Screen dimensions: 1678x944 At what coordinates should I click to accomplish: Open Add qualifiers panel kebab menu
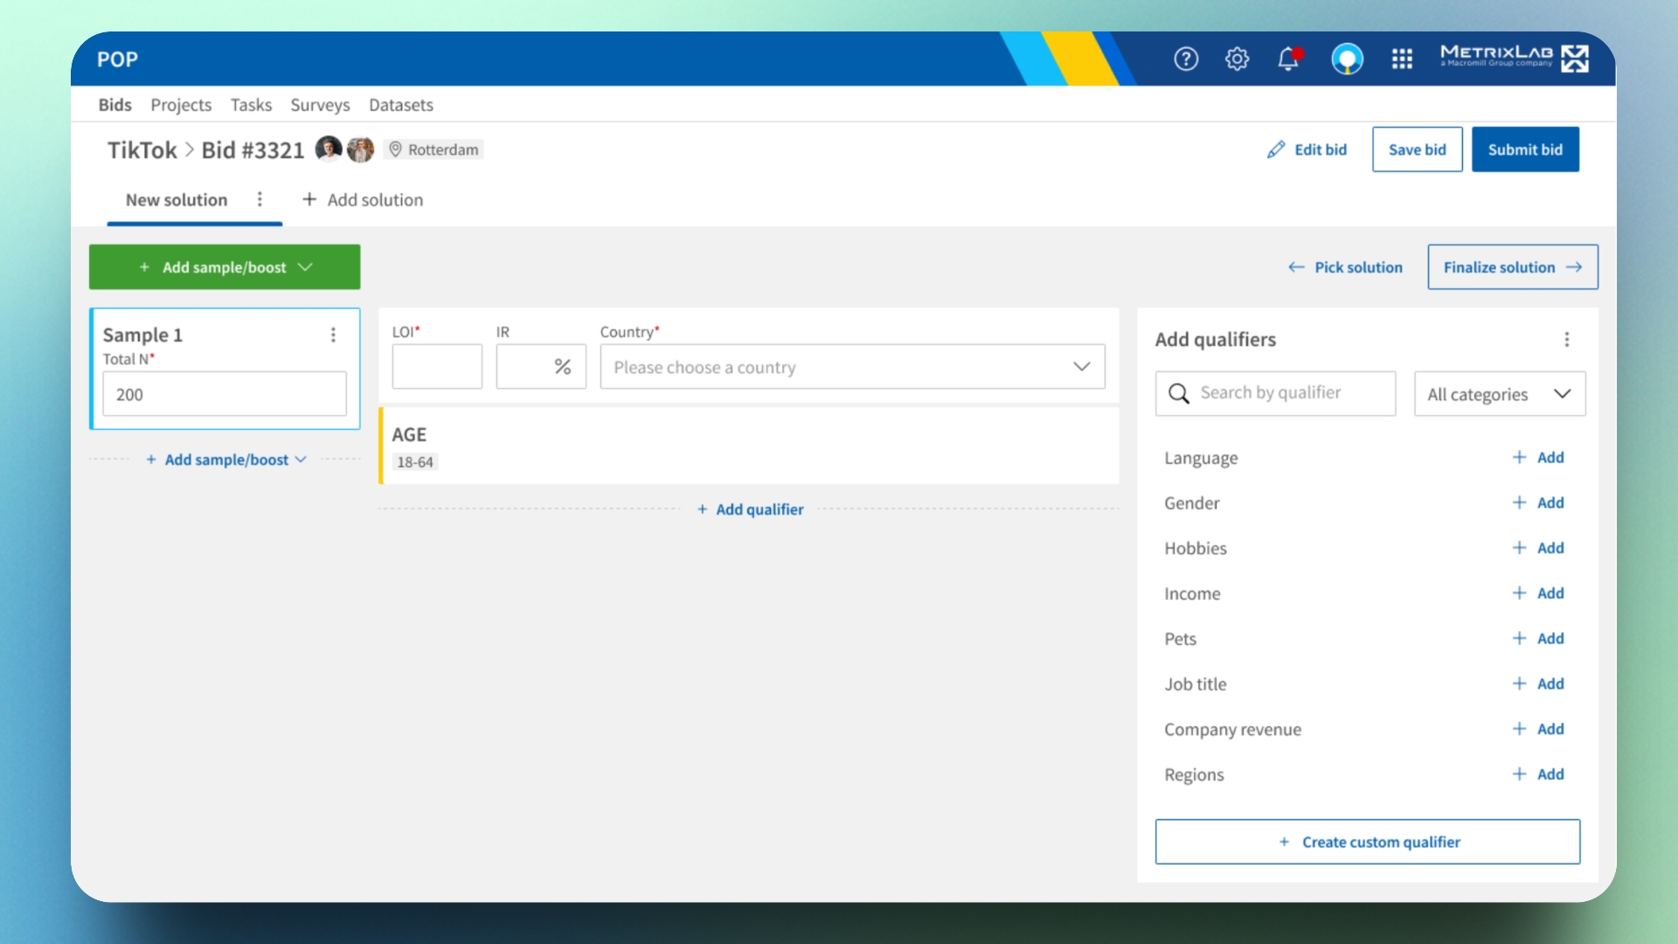[1566, 339]
